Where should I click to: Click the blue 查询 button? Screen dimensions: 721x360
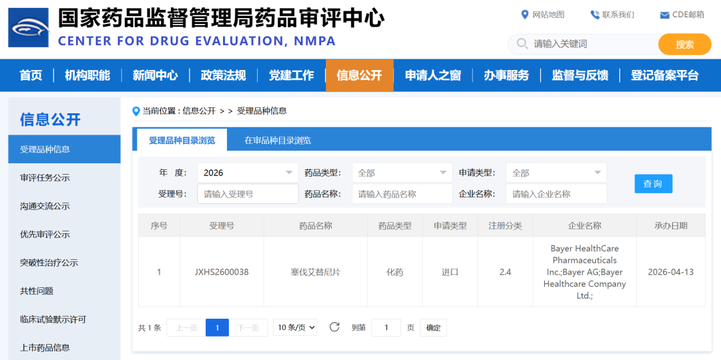coord(653,183)
